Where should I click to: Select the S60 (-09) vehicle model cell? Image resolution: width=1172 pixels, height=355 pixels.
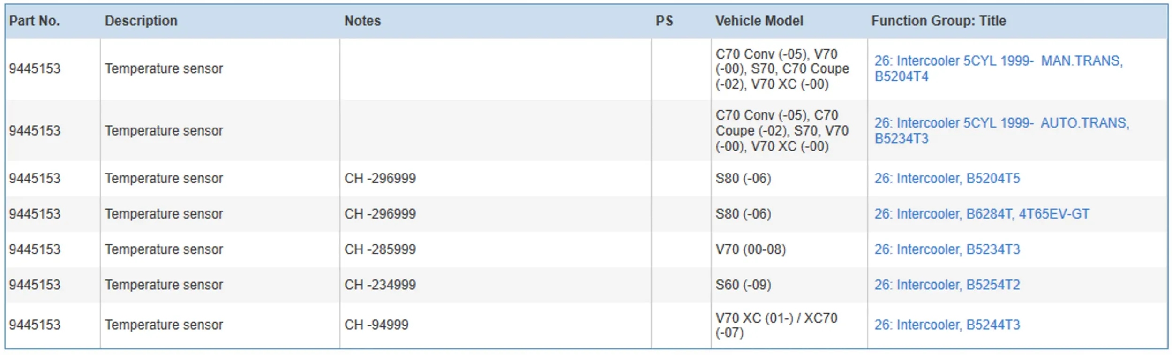pos(743,285)
